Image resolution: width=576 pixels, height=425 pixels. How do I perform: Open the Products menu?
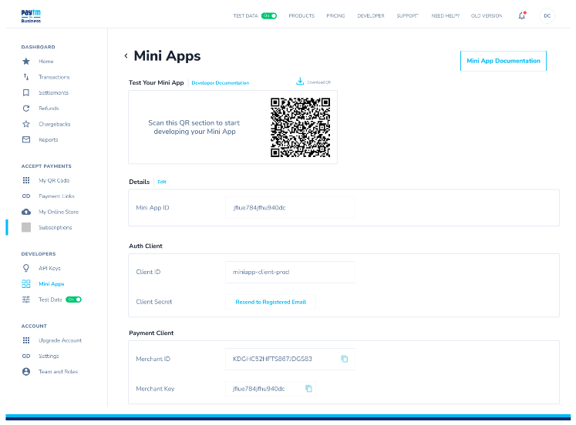(301, 15)
